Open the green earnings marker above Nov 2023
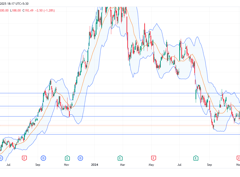240x177 pixels. [67, 158]
